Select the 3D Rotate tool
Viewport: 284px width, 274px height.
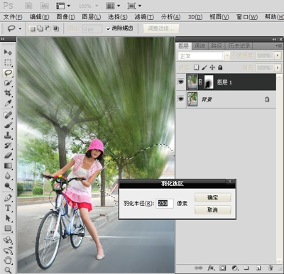point(8,240)
